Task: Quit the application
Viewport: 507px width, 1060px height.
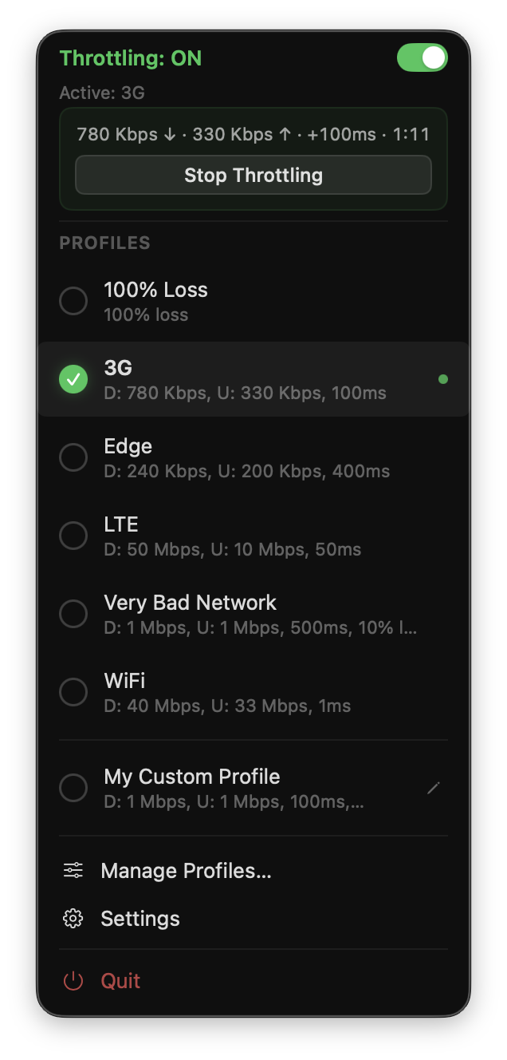Action: point(120,981)
